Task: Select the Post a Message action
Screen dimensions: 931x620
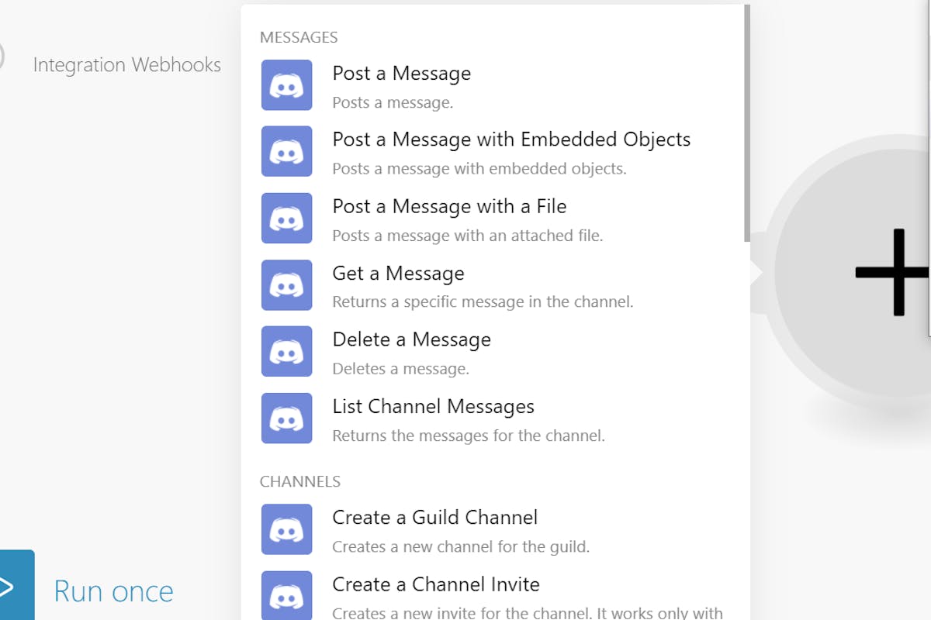Action: click(402, 74)
